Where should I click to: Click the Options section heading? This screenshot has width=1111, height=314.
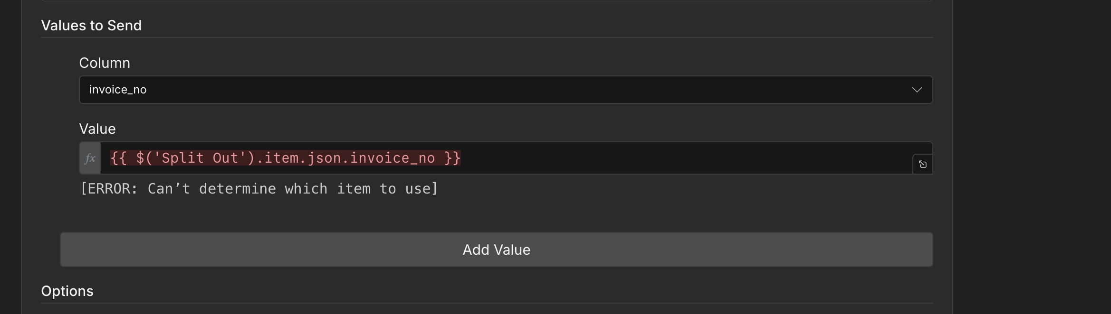[x=67, y=291]
